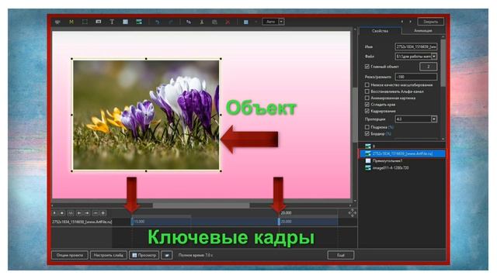This screenshot has width=497, height=279.
Task: Select 2752x1834_1516659 object in objects list
Action: pos(402,153)
